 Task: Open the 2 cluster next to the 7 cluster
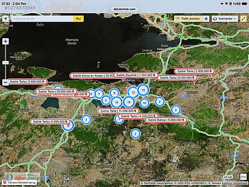click(106, 100)
